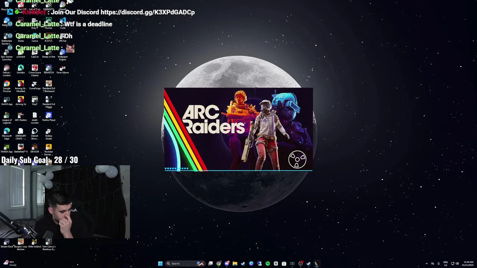Select Resident Evil Village shortcut

[49, 102]
